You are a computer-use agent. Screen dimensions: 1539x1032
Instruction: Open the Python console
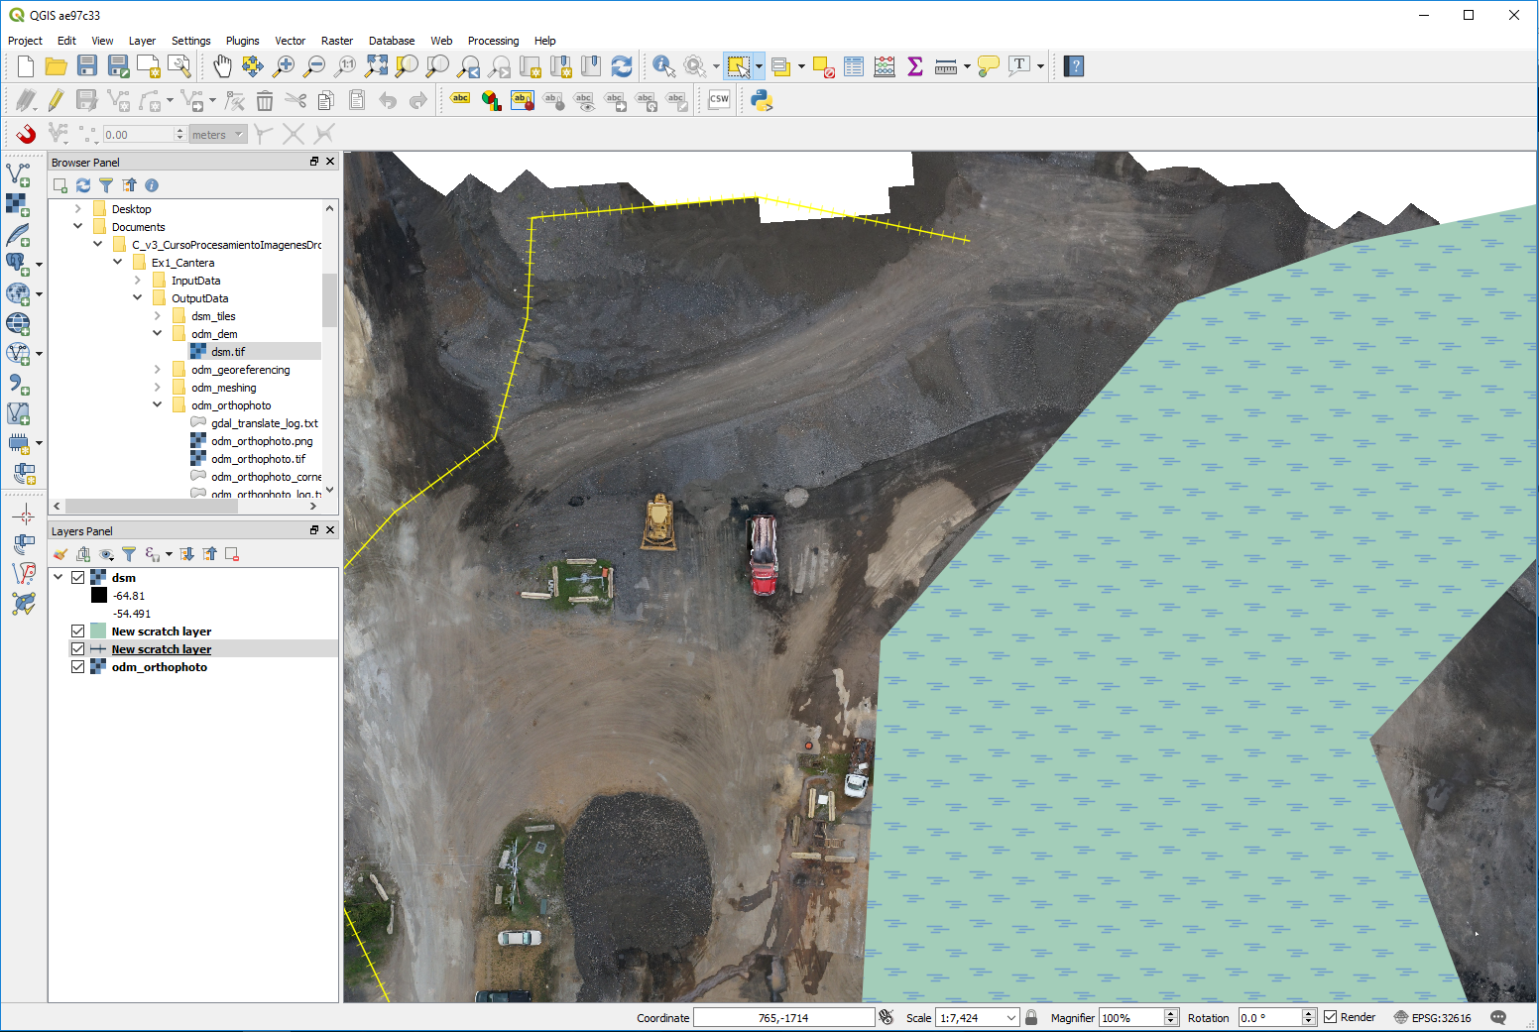click(762, 100)
